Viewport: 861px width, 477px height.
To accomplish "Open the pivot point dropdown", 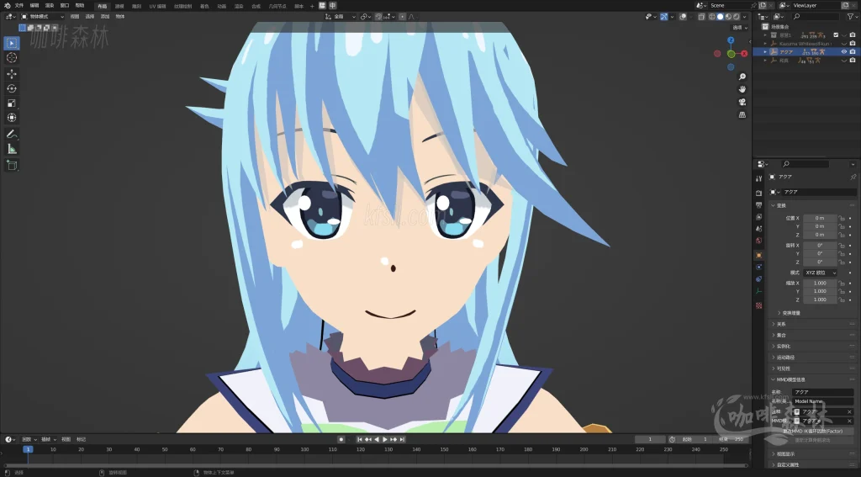I will [367, 17].
